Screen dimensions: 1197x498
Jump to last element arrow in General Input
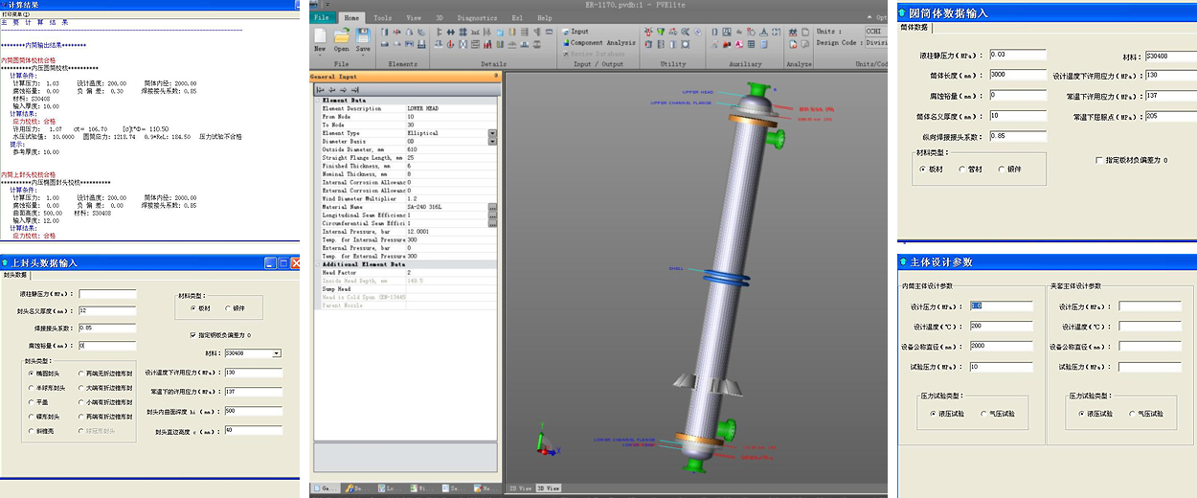click(x=355, y=90)
